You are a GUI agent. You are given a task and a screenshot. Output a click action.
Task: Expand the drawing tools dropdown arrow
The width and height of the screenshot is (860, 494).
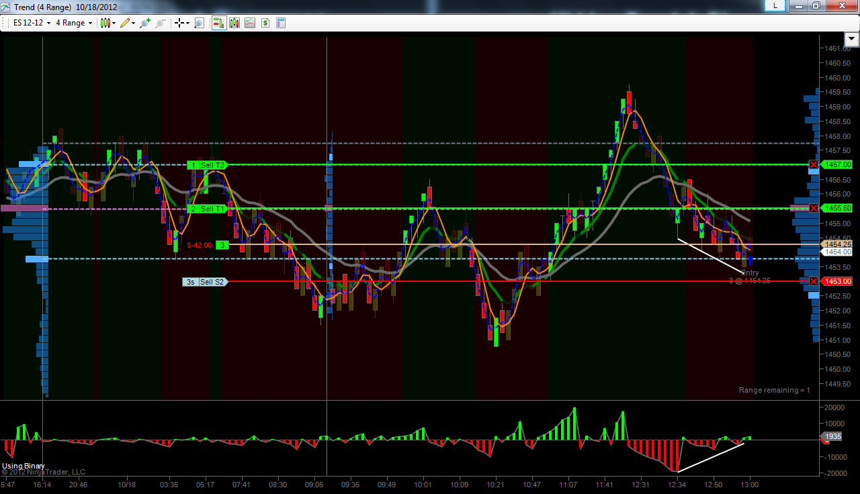pyautogui.click(x=133, y=23)
